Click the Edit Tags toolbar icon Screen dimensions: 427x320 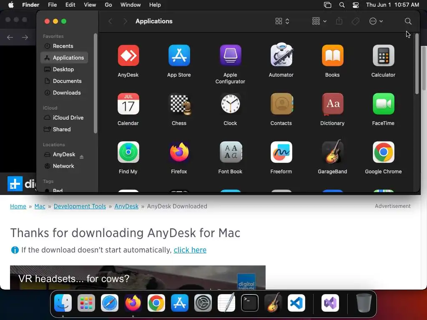click(355, 21)
